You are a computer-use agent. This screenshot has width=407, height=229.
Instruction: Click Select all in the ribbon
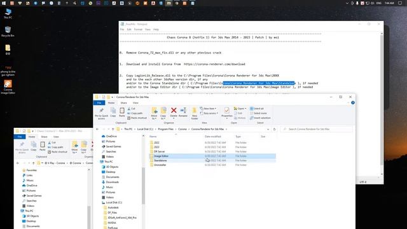(257, 109)
